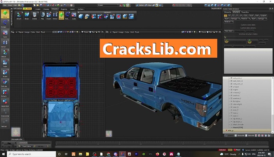Click the New State button
This screenshot has width=274, height=157.
coord(229,31)
